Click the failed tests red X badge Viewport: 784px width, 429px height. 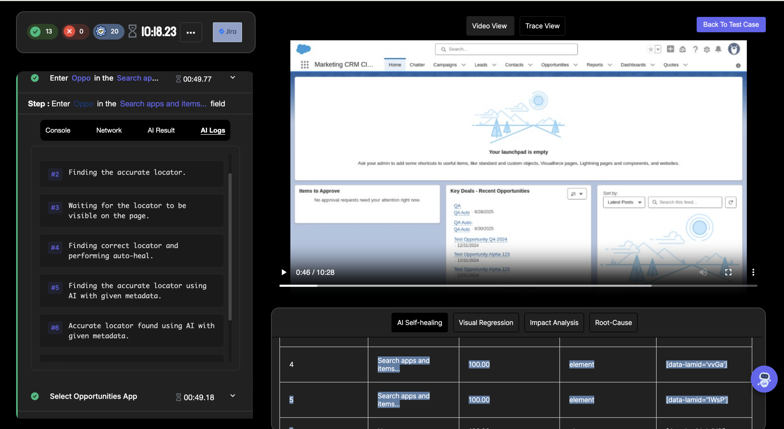pyautogui.click(x=75, y=32)
